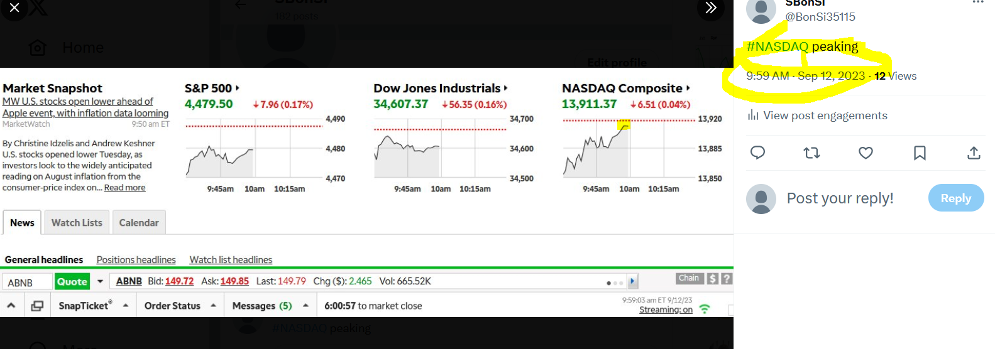Like the post with heart icon
This screenshot has height=349, width=995.
866,153
